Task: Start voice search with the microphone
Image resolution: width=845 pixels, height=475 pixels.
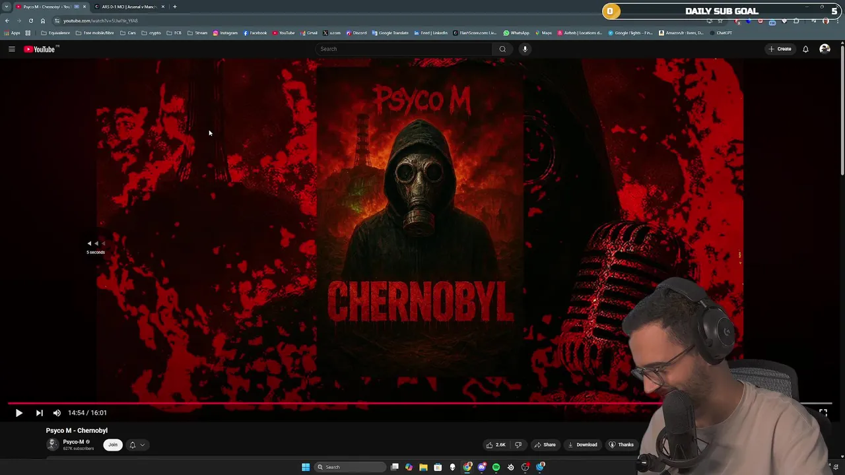Action: point(525,49)
